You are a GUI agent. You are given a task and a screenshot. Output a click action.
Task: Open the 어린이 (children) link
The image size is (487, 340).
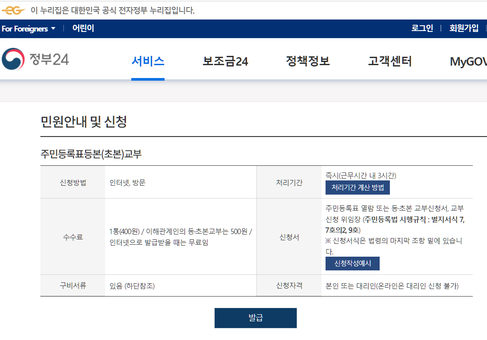click(x=83, y=28)
